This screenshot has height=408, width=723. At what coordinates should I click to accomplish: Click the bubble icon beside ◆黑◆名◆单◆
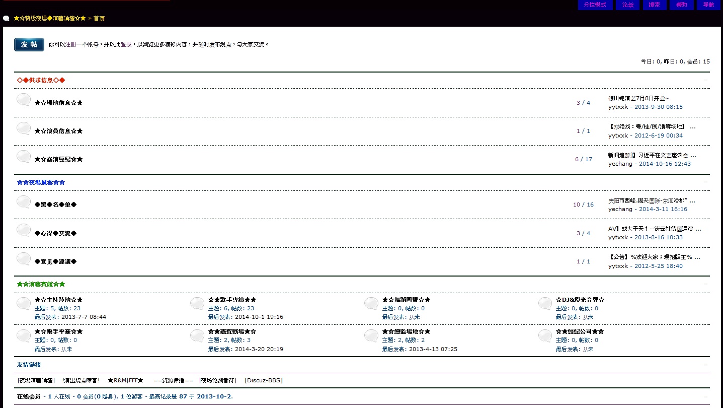click(x=24, y=202)
